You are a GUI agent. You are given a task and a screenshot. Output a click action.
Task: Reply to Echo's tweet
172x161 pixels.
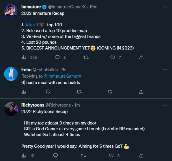point(48,92)
